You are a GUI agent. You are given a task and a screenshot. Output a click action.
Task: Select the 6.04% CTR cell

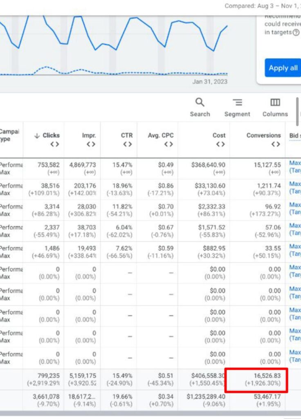point(119,231)
